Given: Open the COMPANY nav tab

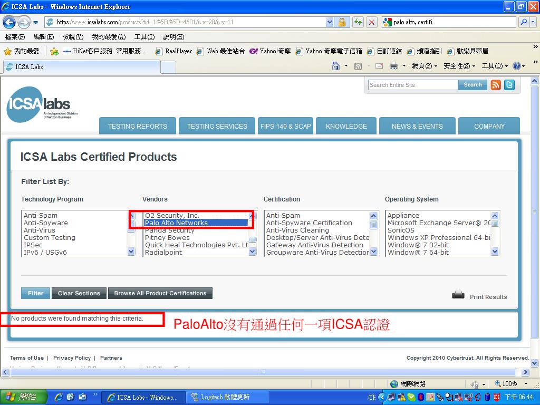Looking at the screenshot, I should click(x=489, y=126).
